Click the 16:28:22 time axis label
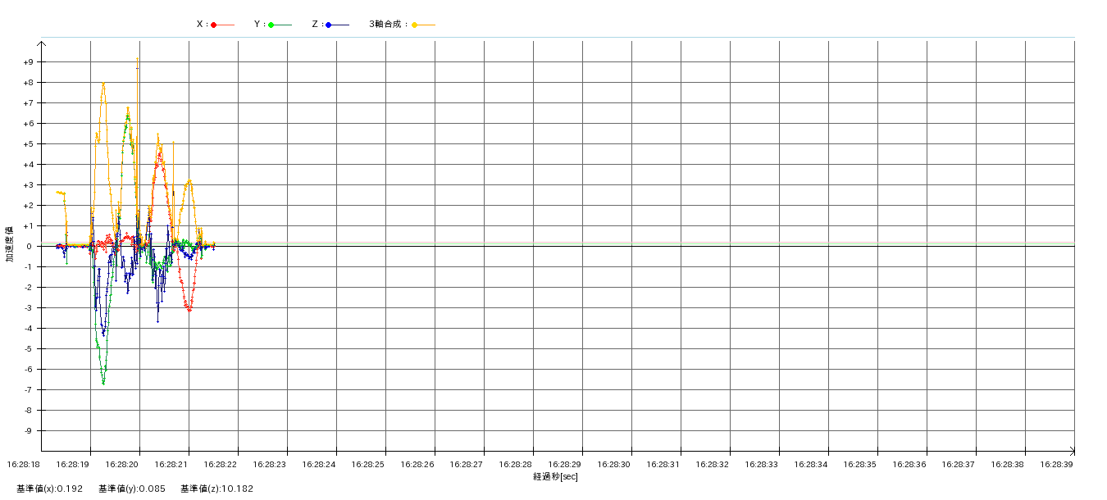The height and width of the screenshot is (500, 1107). [x=220, y=464]
